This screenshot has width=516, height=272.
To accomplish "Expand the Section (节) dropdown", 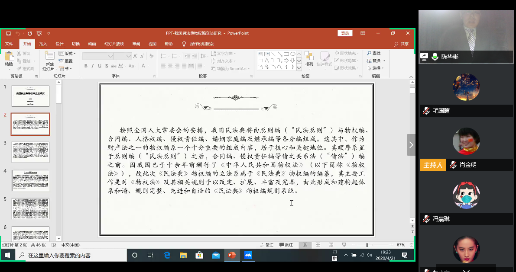I will point(66,68).
